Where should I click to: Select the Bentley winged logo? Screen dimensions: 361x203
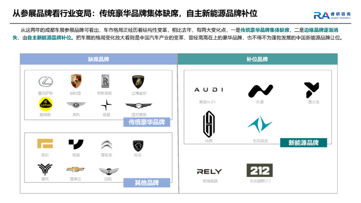(x=76, y=105)
